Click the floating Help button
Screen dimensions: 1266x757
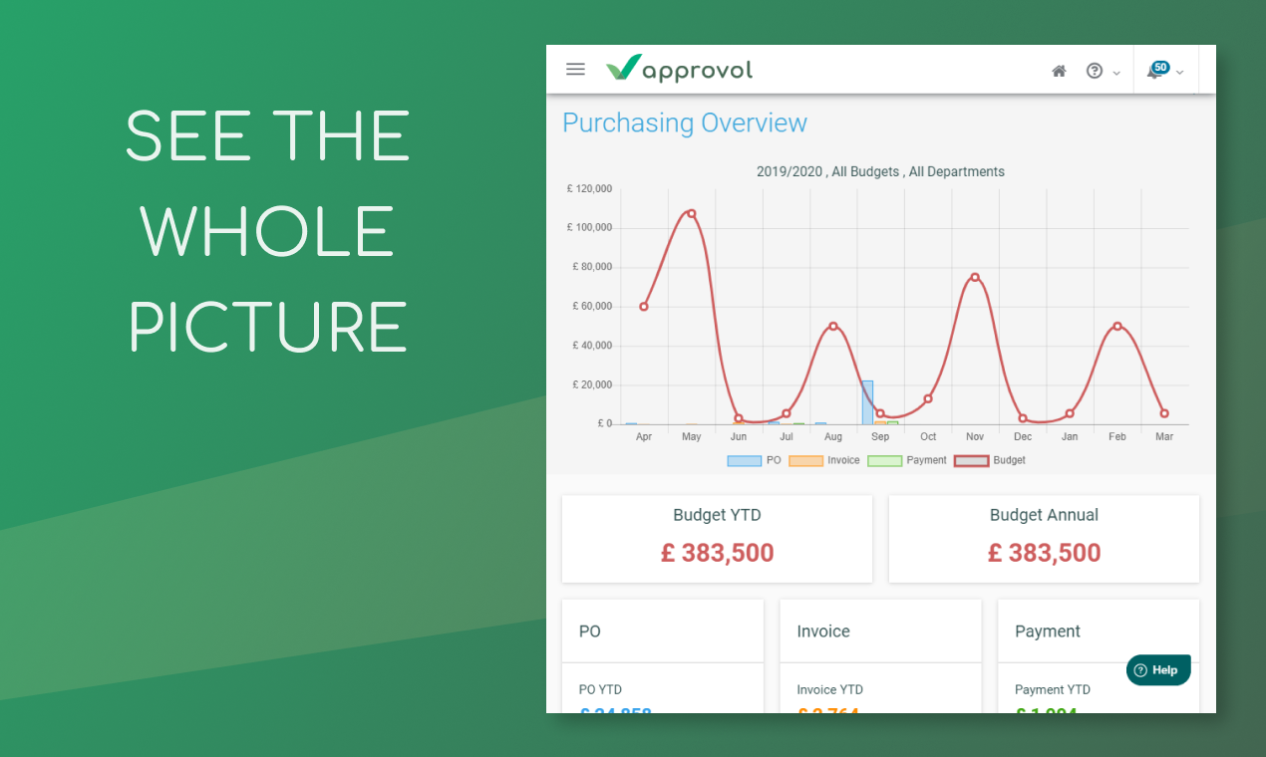(1158, 670)
